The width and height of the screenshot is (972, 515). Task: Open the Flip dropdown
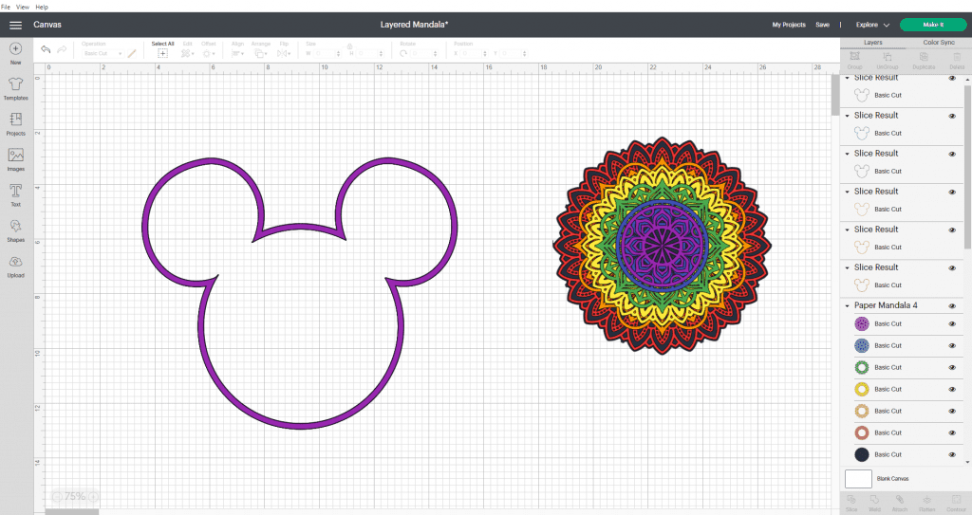point(284,53)
